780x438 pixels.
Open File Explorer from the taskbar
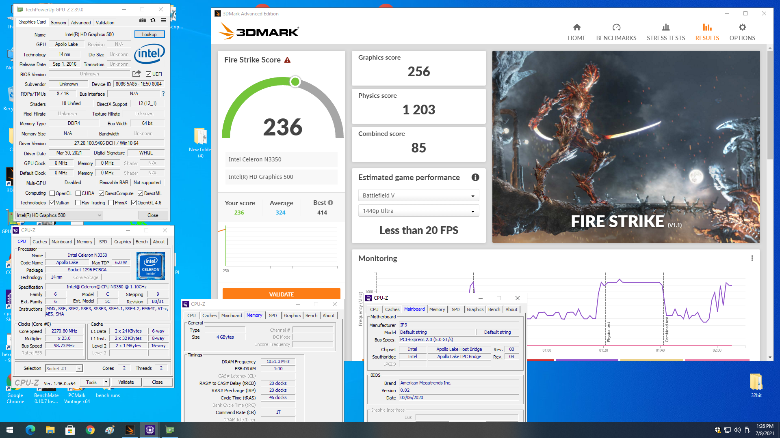click(x=50, y=430)
